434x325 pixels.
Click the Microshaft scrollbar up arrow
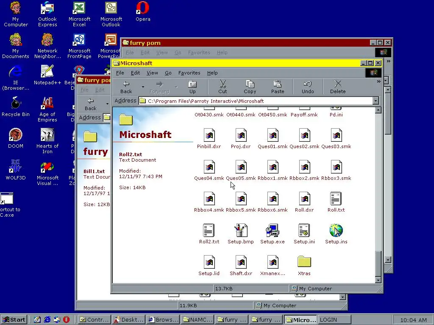point(378,110)
